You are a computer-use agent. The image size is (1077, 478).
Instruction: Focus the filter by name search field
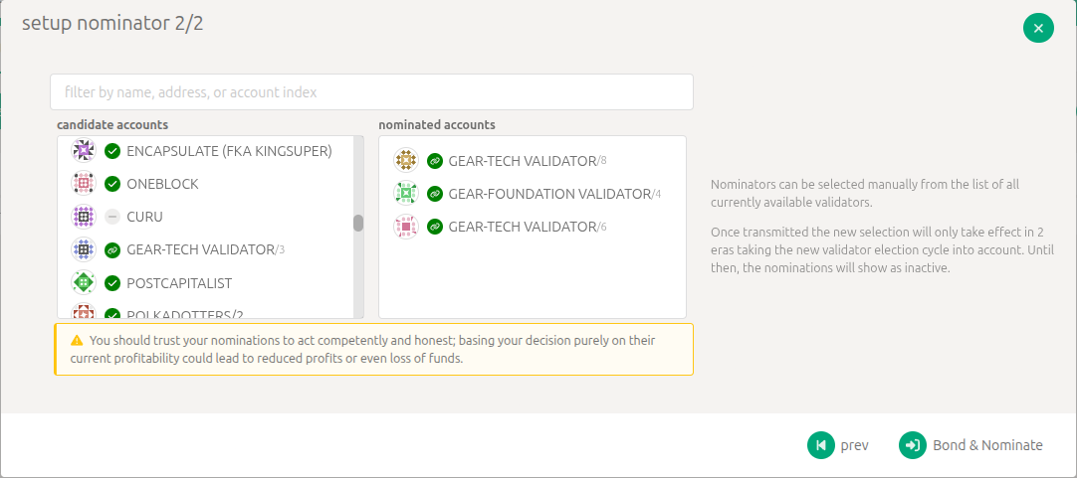pos(371,92)
